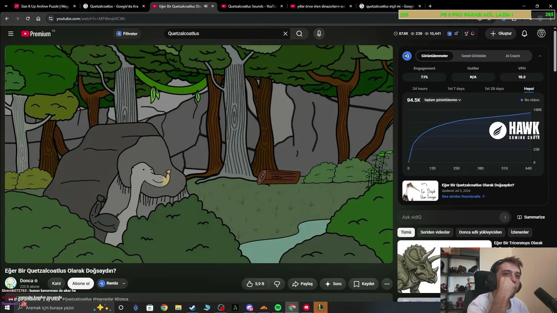Viewport: 557px width, 313px height.
Task: Open the Remix dropdown arrow
Action: point(124,283)
